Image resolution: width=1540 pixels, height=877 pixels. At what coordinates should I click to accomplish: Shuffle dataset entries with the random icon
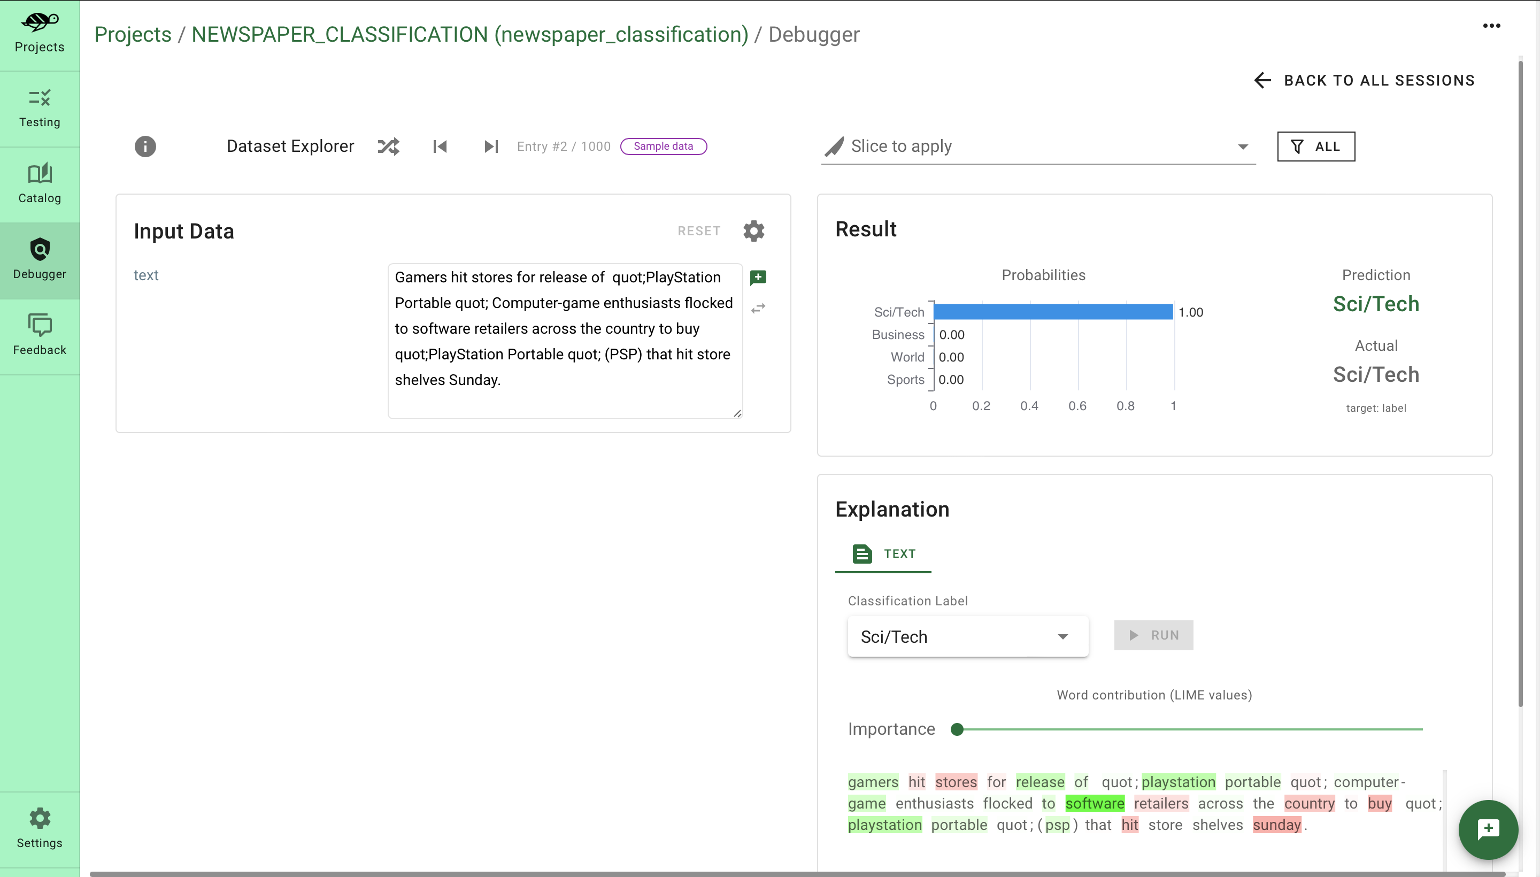[388, 147]
